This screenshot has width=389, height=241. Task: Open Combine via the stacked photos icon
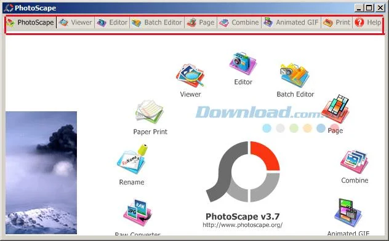tap(355, 162)
